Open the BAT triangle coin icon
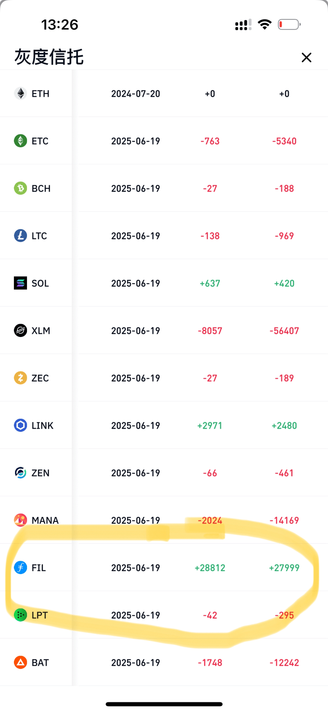The height and width of the screenshot is (713, 328). 21,663
